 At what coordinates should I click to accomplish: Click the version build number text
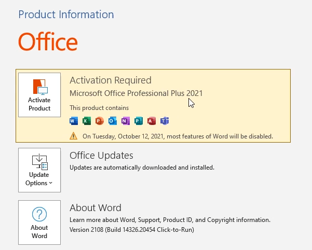[132, 230]
